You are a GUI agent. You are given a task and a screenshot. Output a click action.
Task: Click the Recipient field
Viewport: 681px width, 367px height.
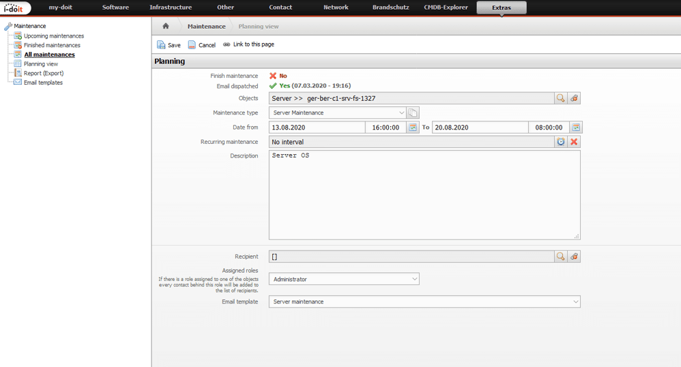pos(411,256)
